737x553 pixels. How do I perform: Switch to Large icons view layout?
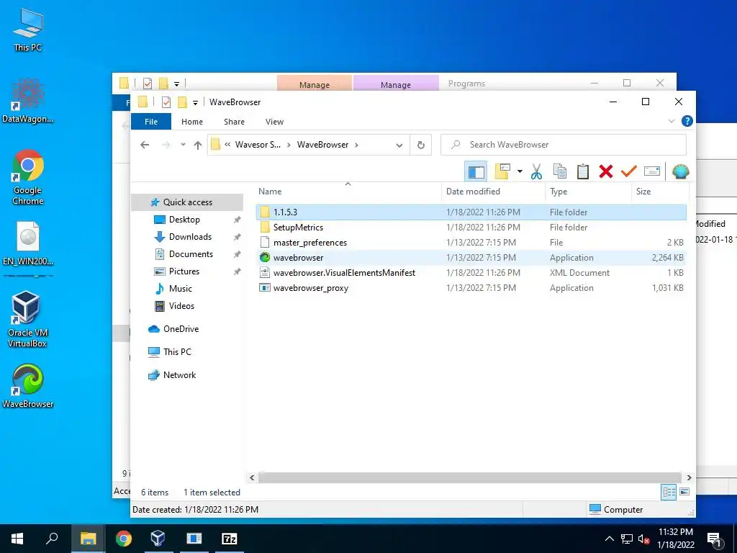(x=684, y=492)
